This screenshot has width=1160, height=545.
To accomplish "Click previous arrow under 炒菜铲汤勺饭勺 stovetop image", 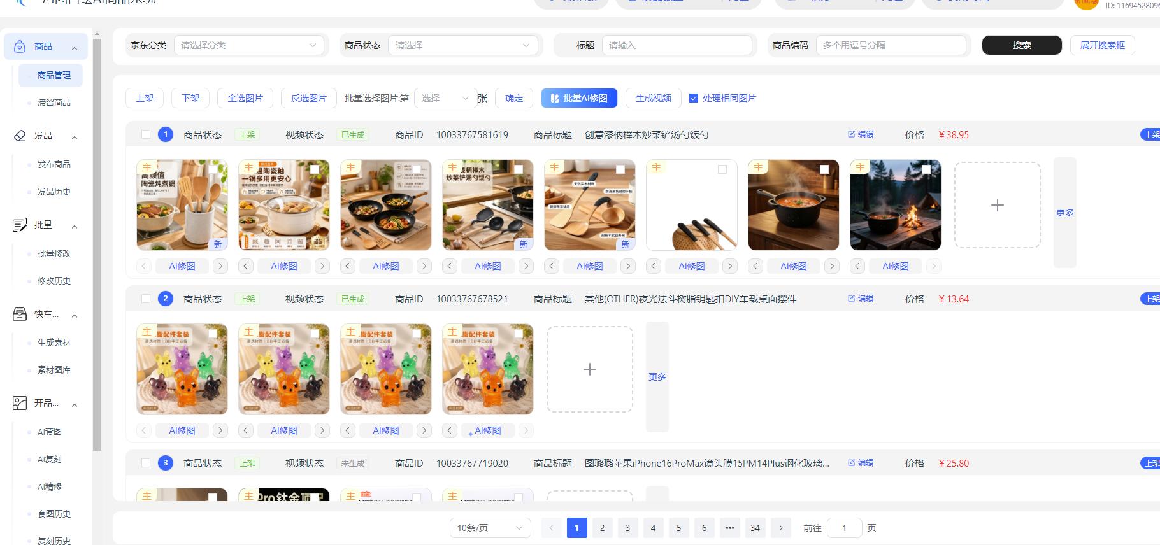I will click(450, 266).
